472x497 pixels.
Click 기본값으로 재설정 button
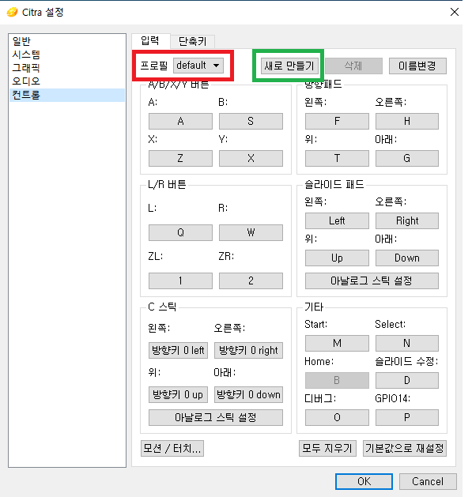(405, 448)
